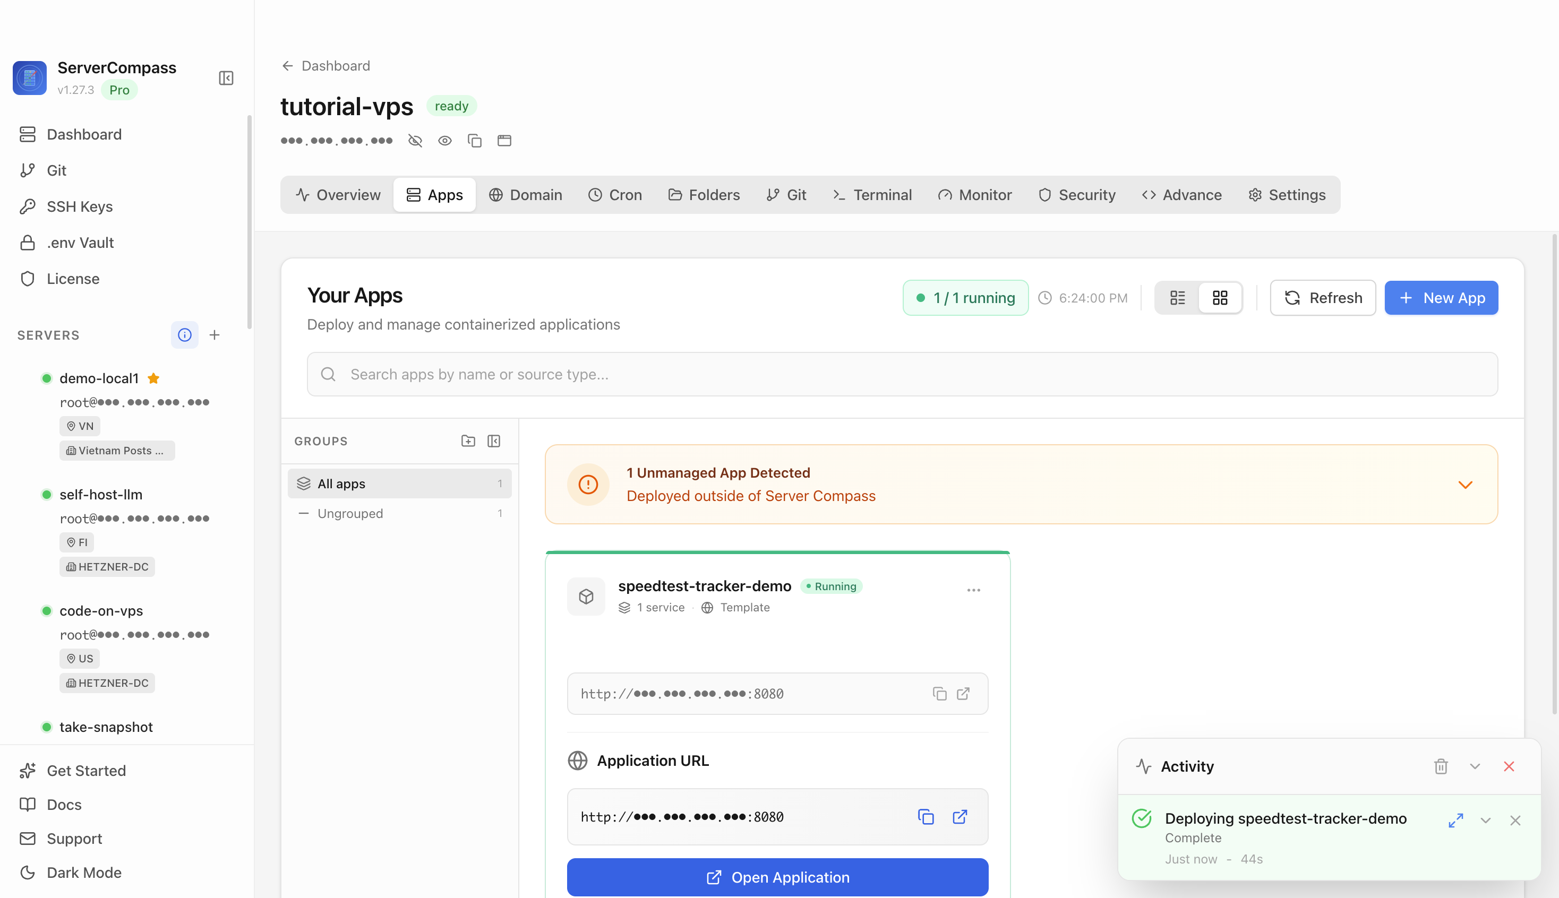Hide server IP with crossed-eye icon
1559x898 pixels.
415,141
